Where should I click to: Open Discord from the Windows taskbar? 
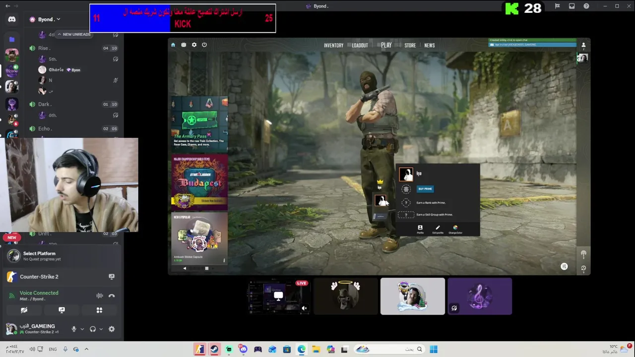[243, 350]
